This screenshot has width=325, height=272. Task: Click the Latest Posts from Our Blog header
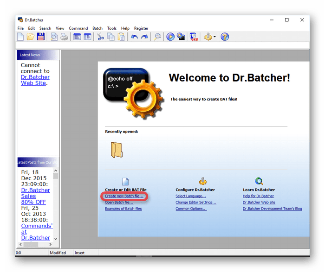[x=38, y=162]
